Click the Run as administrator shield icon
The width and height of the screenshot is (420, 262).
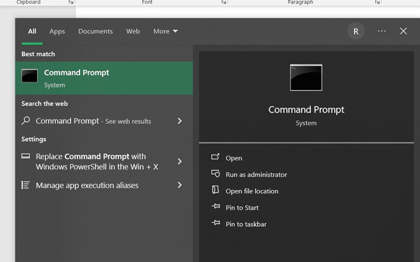click(215, 174)
